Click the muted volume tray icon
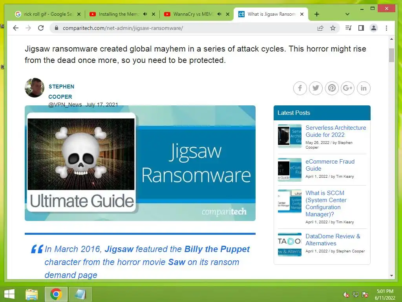402x302 pixels. pos(346,295)
